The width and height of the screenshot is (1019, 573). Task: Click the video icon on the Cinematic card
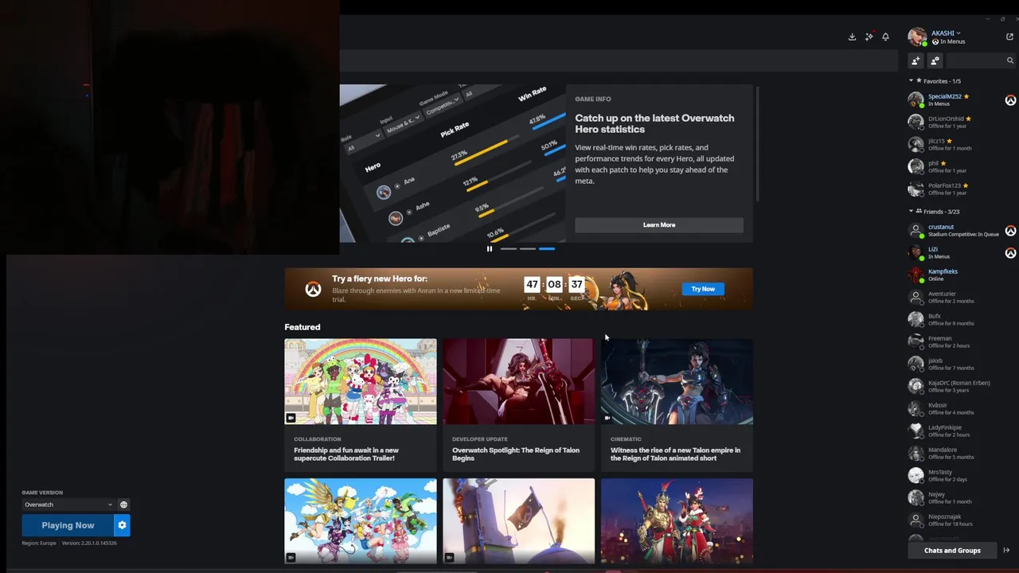click(x=607, y=418)
